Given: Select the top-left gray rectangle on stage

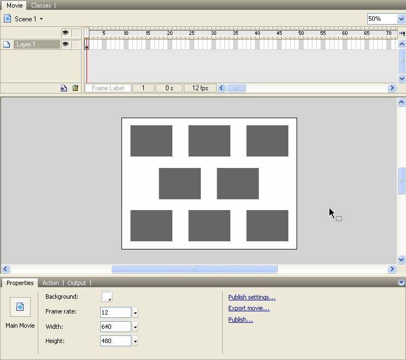Looking at the screenshot, I should (x=151, y=141).
